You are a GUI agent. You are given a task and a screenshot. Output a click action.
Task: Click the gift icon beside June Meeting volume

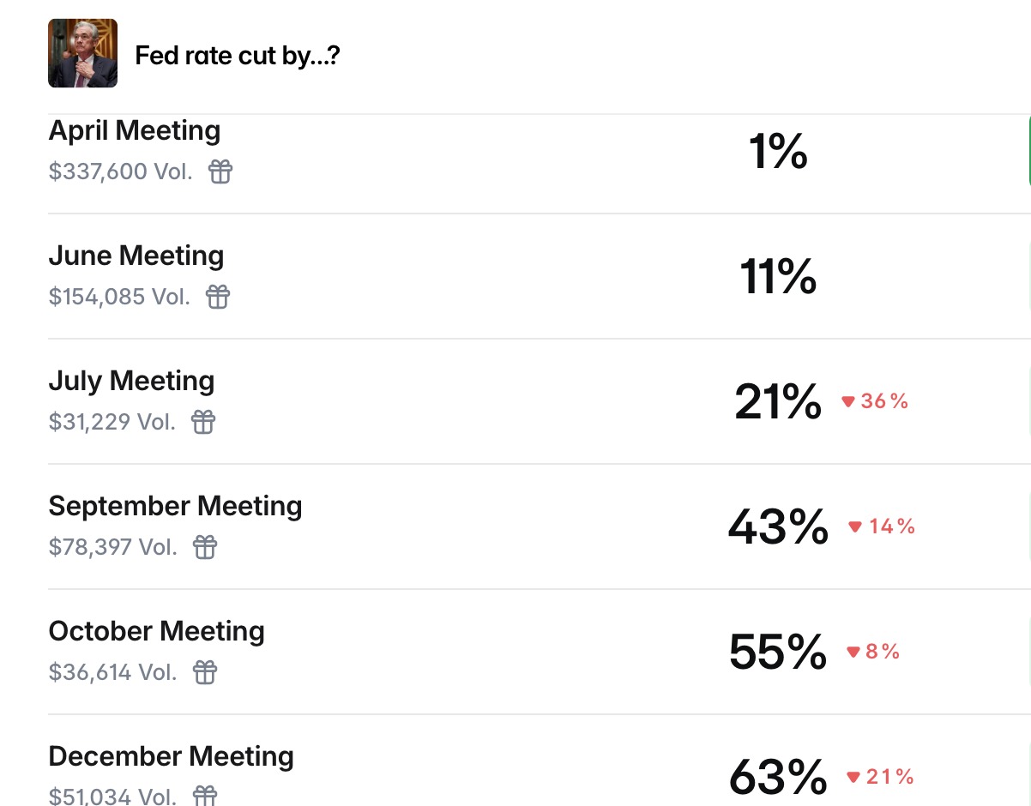[x=218, y=297]
